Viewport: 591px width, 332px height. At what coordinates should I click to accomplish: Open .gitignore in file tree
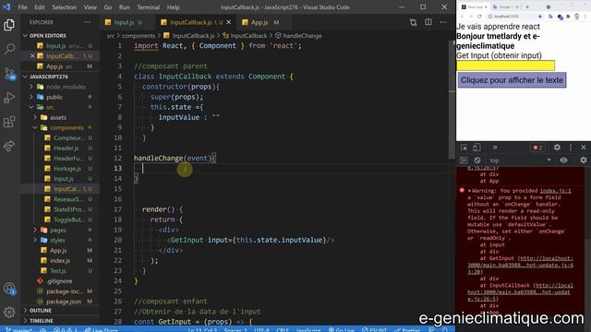[x=59, y=281]
